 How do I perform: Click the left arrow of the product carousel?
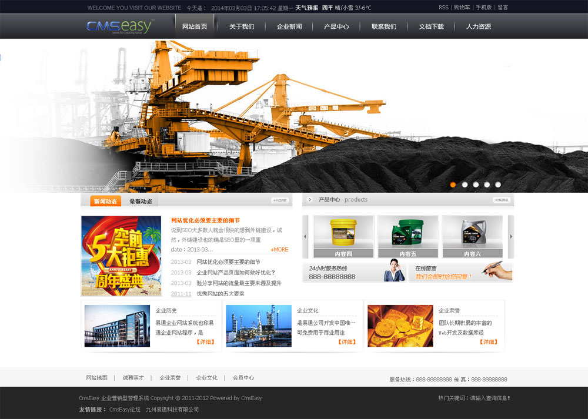(x=305, y=237)
